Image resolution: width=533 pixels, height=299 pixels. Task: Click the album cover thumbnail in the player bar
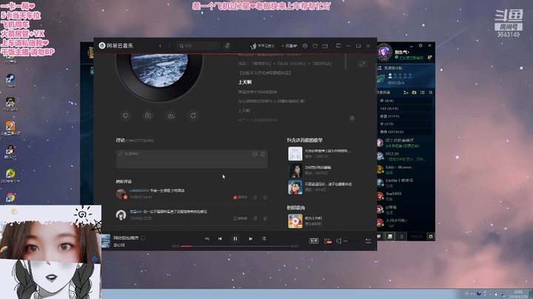coord(106,241)
